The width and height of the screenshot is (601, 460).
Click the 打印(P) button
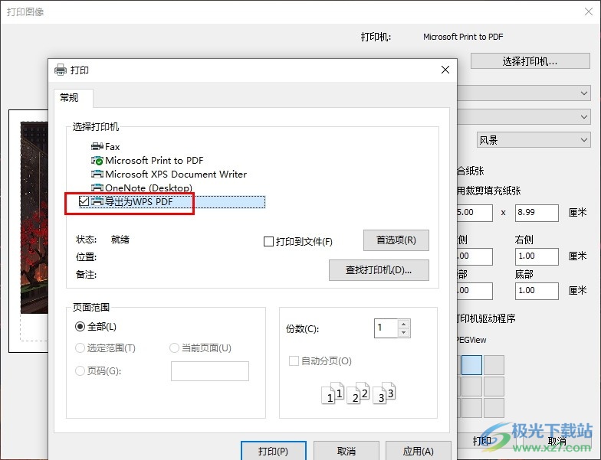coord(273,451)
